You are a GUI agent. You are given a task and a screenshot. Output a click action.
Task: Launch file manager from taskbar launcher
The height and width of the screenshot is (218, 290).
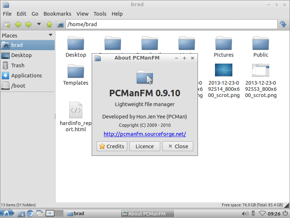[x=21, y=214]
